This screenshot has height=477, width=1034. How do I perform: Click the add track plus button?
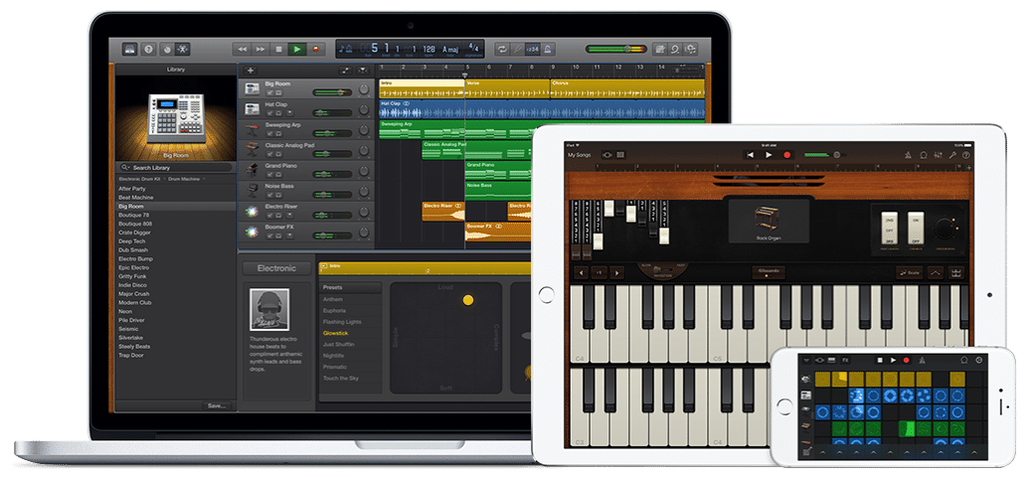click(250, 71)
